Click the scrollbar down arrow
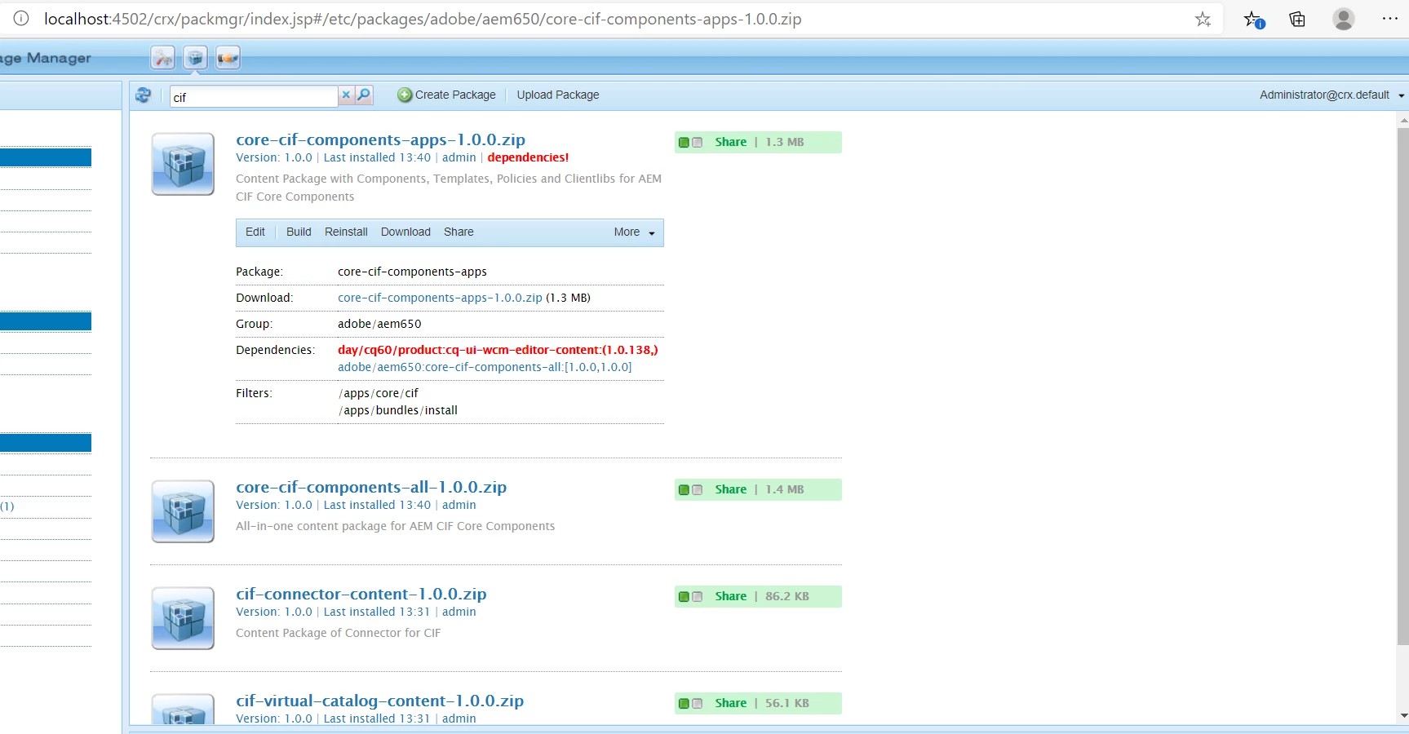Image resolution: width=1409 pixels, height=734 pixels. click(x=1403, y=715)
